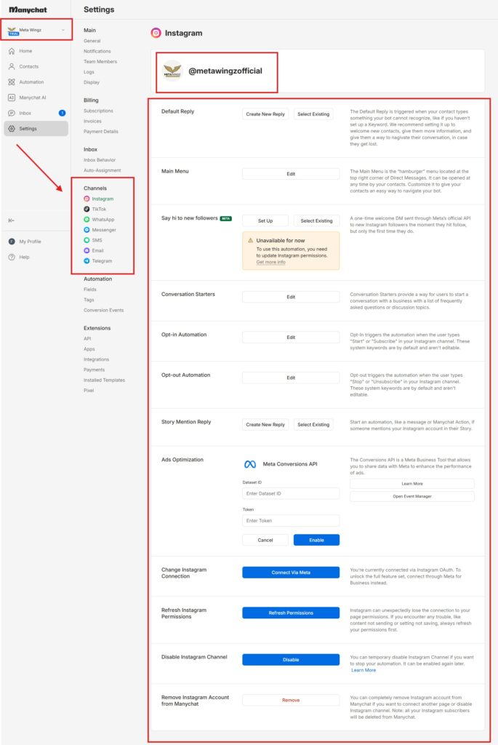Open Notifications settings

(x=97, y=52)
